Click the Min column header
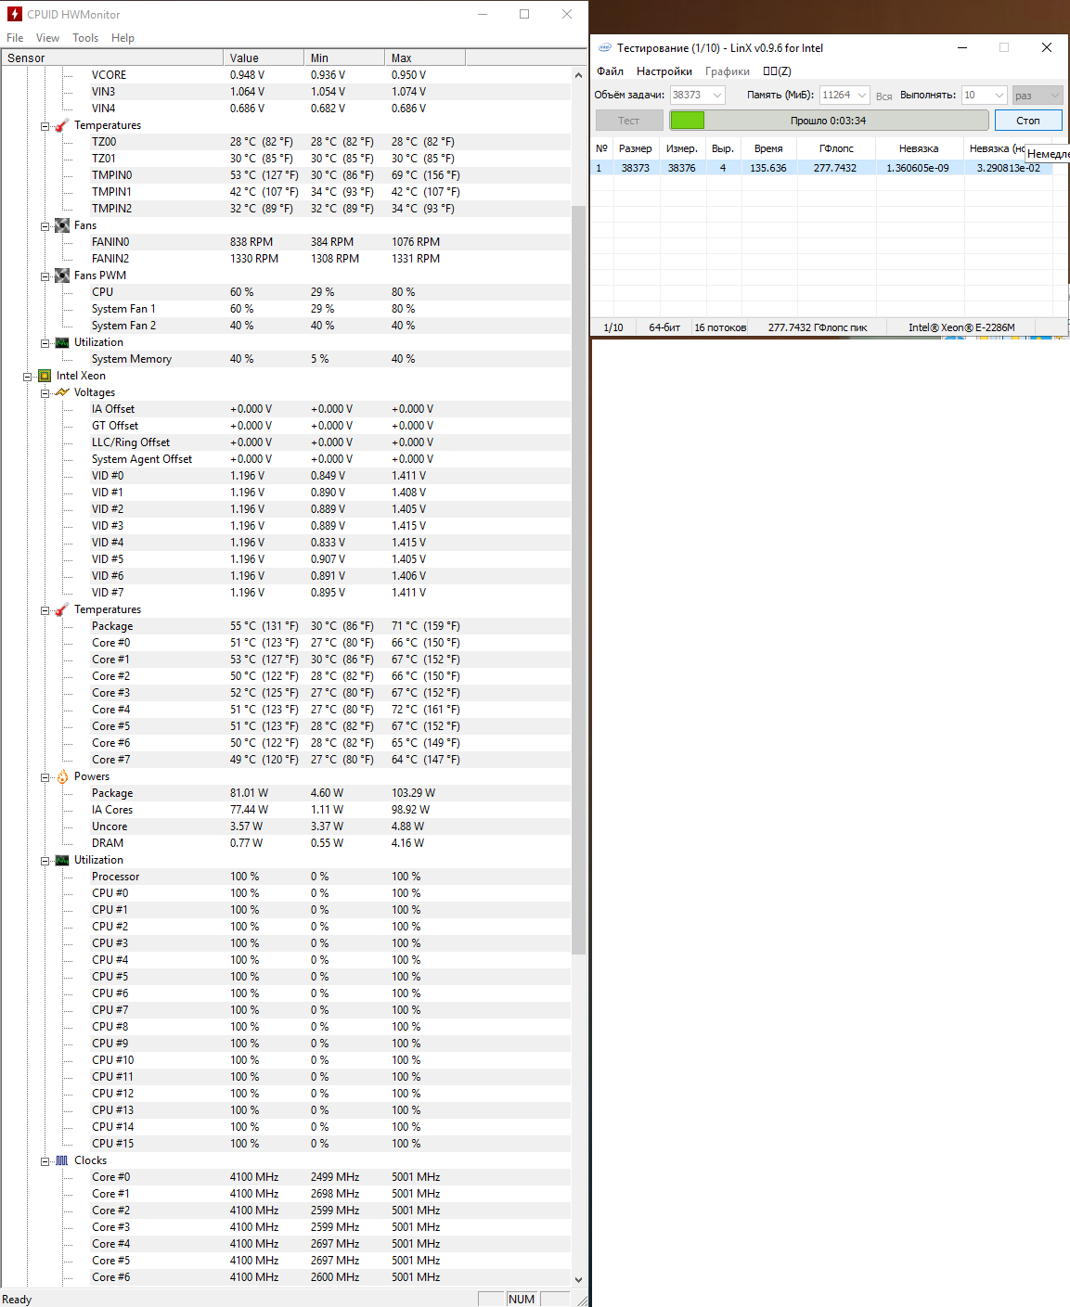Image resolution: width=1070 pixels, height=1307 pixels. pyautogui.click(x=344, y=58)
